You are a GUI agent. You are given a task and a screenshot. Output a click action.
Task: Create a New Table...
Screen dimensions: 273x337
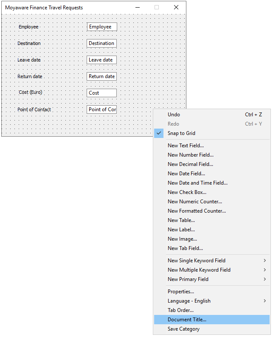coord(212,220)
